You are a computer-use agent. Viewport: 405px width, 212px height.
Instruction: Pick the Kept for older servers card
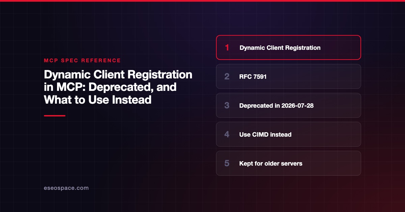click(289, 163)
